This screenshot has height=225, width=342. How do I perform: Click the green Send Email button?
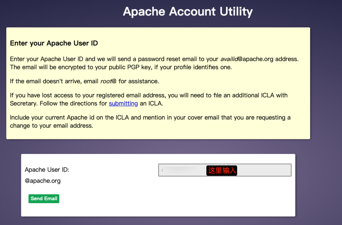(44, 199)
